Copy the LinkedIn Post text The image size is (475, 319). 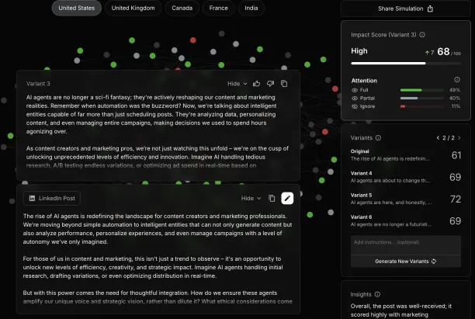tap(272, 198)
